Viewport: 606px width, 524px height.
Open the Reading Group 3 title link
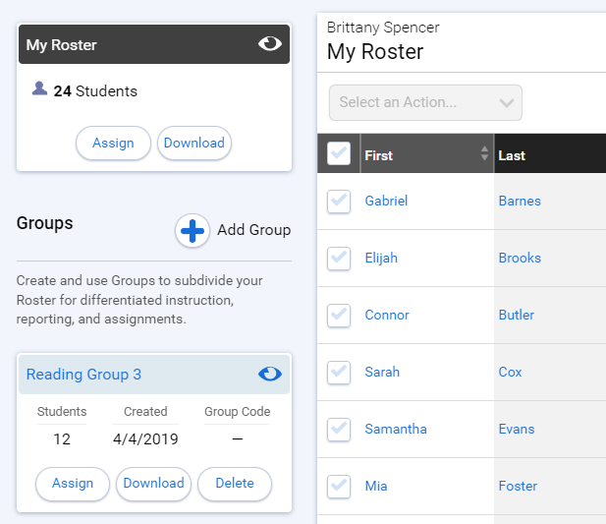point(83,375)
